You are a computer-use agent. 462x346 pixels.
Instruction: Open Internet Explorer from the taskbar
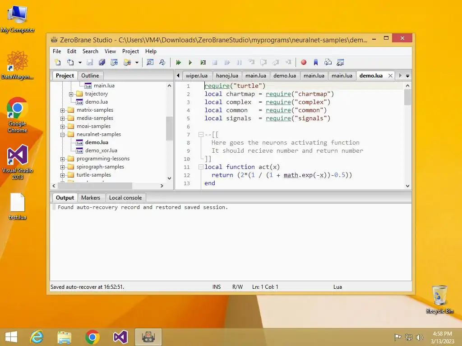tap(37, 337)
